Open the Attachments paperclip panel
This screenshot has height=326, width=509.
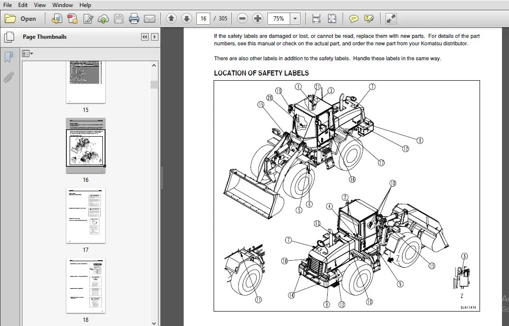click(x=9, y=77)
